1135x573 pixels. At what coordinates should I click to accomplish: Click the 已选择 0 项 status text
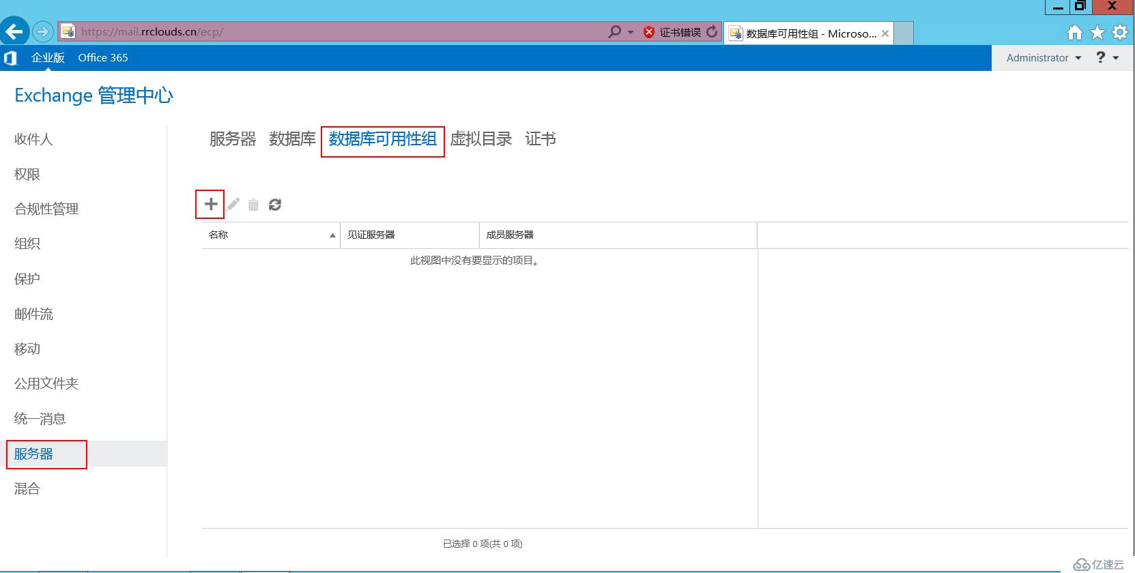(x=483, y=544)
